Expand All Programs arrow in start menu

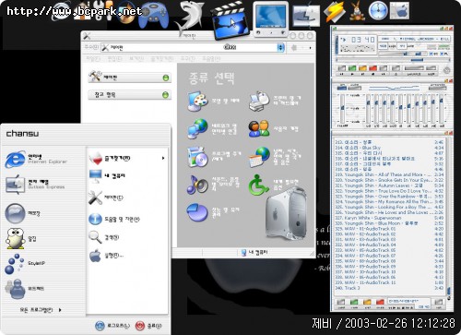pyautogui.click(x=60, y=310)
